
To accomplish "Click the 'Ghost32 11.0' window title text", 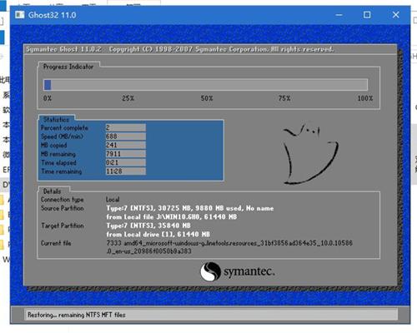I will [x=52, y=15].
